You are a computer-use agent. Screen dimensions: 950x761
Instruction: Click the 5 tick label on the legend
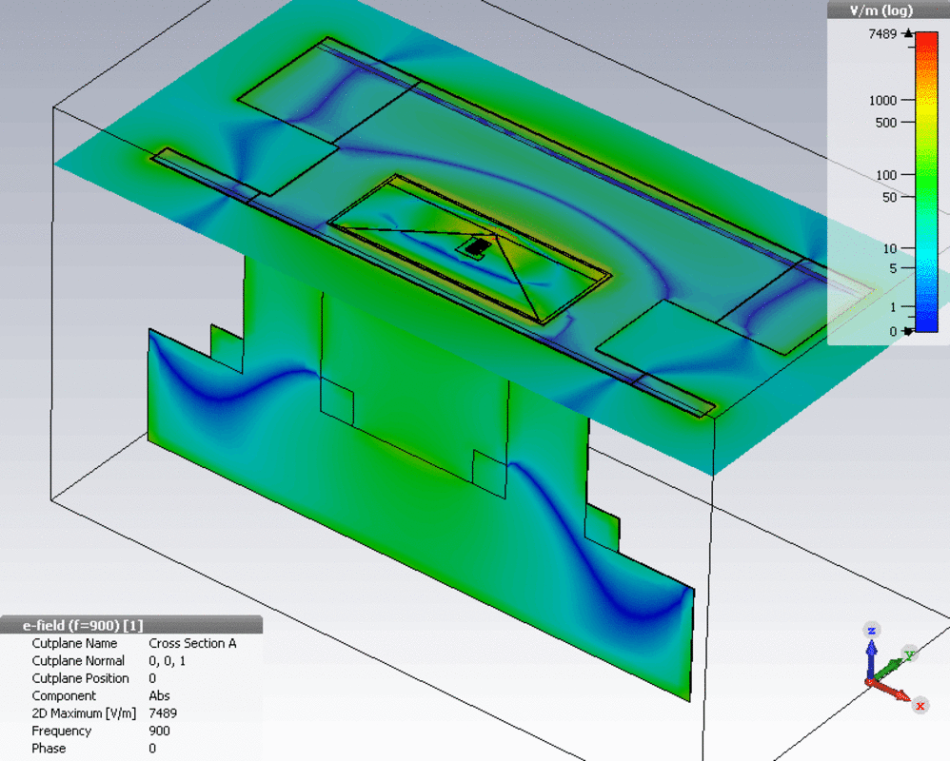point(893,268)
